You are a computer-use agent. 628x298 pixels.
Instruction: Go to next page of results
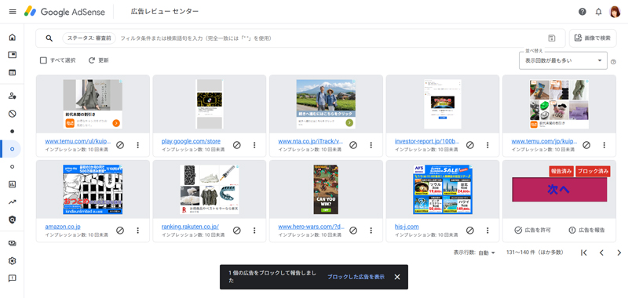619,253
